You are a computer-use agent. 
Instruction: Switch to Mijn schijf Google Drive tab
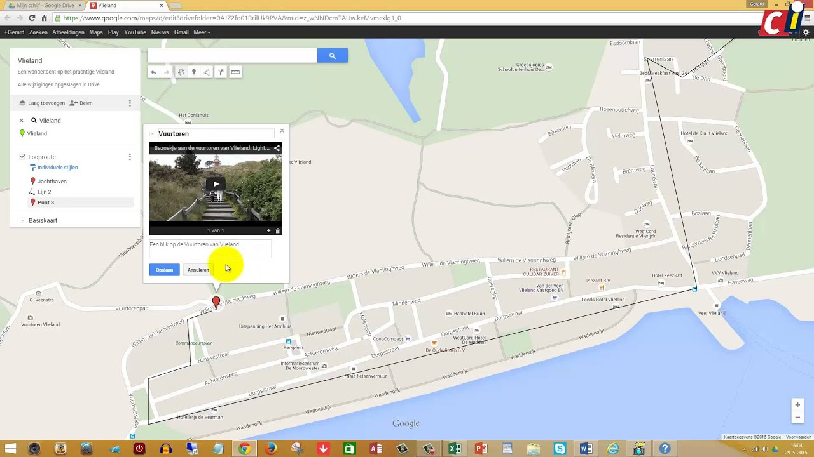(x=41, y=6)
